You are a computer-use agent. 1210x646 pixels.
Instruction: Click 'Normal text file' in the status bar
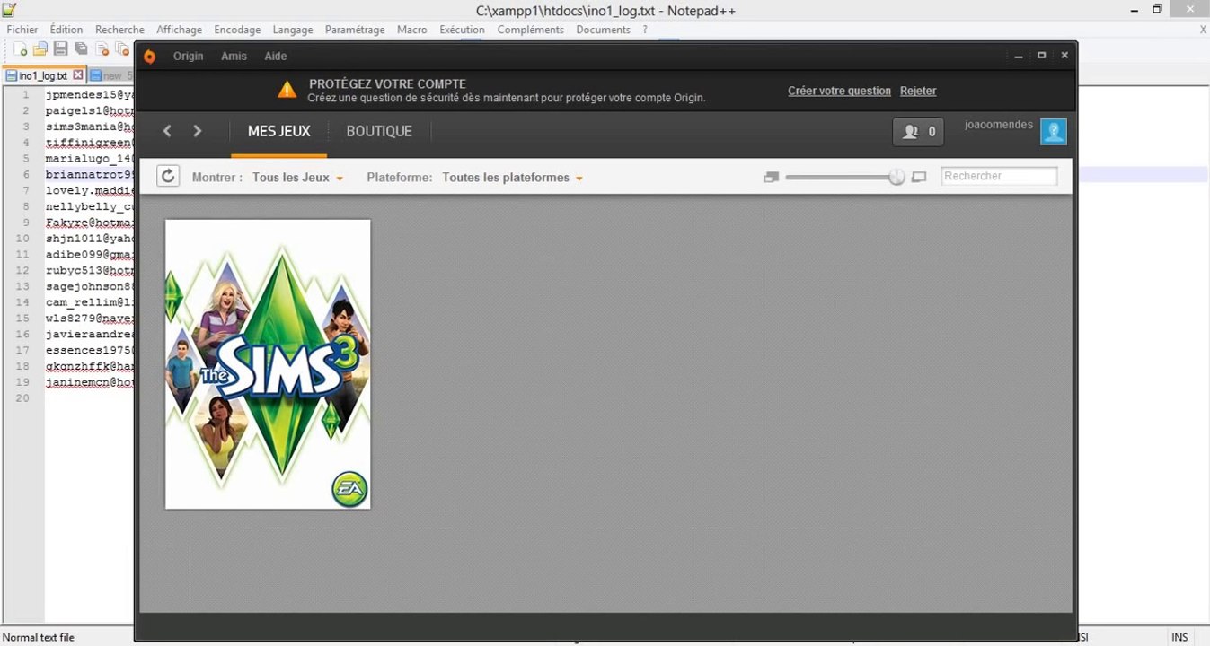39,637
